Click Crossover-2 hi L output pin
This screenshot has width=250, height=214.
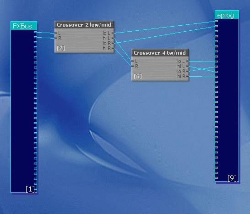click(113, 38)
